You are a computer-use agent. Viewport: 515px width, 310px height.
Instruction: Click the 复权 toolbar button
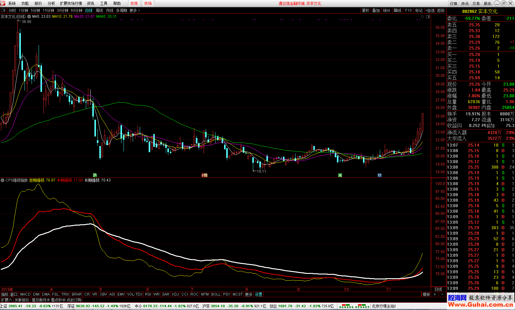click(366, 10)
